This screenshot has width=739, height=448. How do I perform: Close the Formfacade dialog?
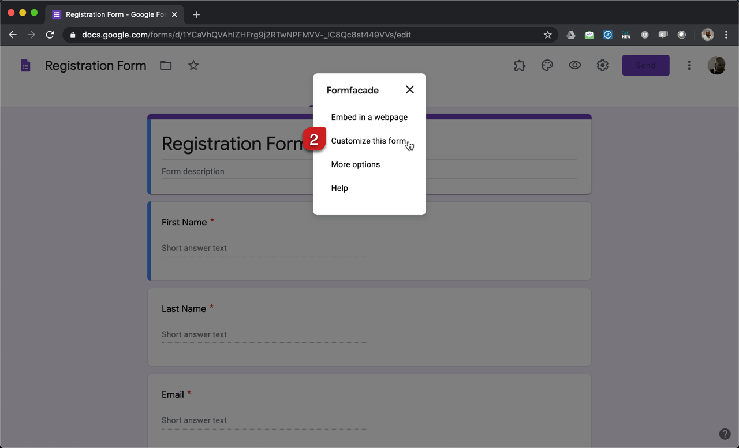click(410, 89)
